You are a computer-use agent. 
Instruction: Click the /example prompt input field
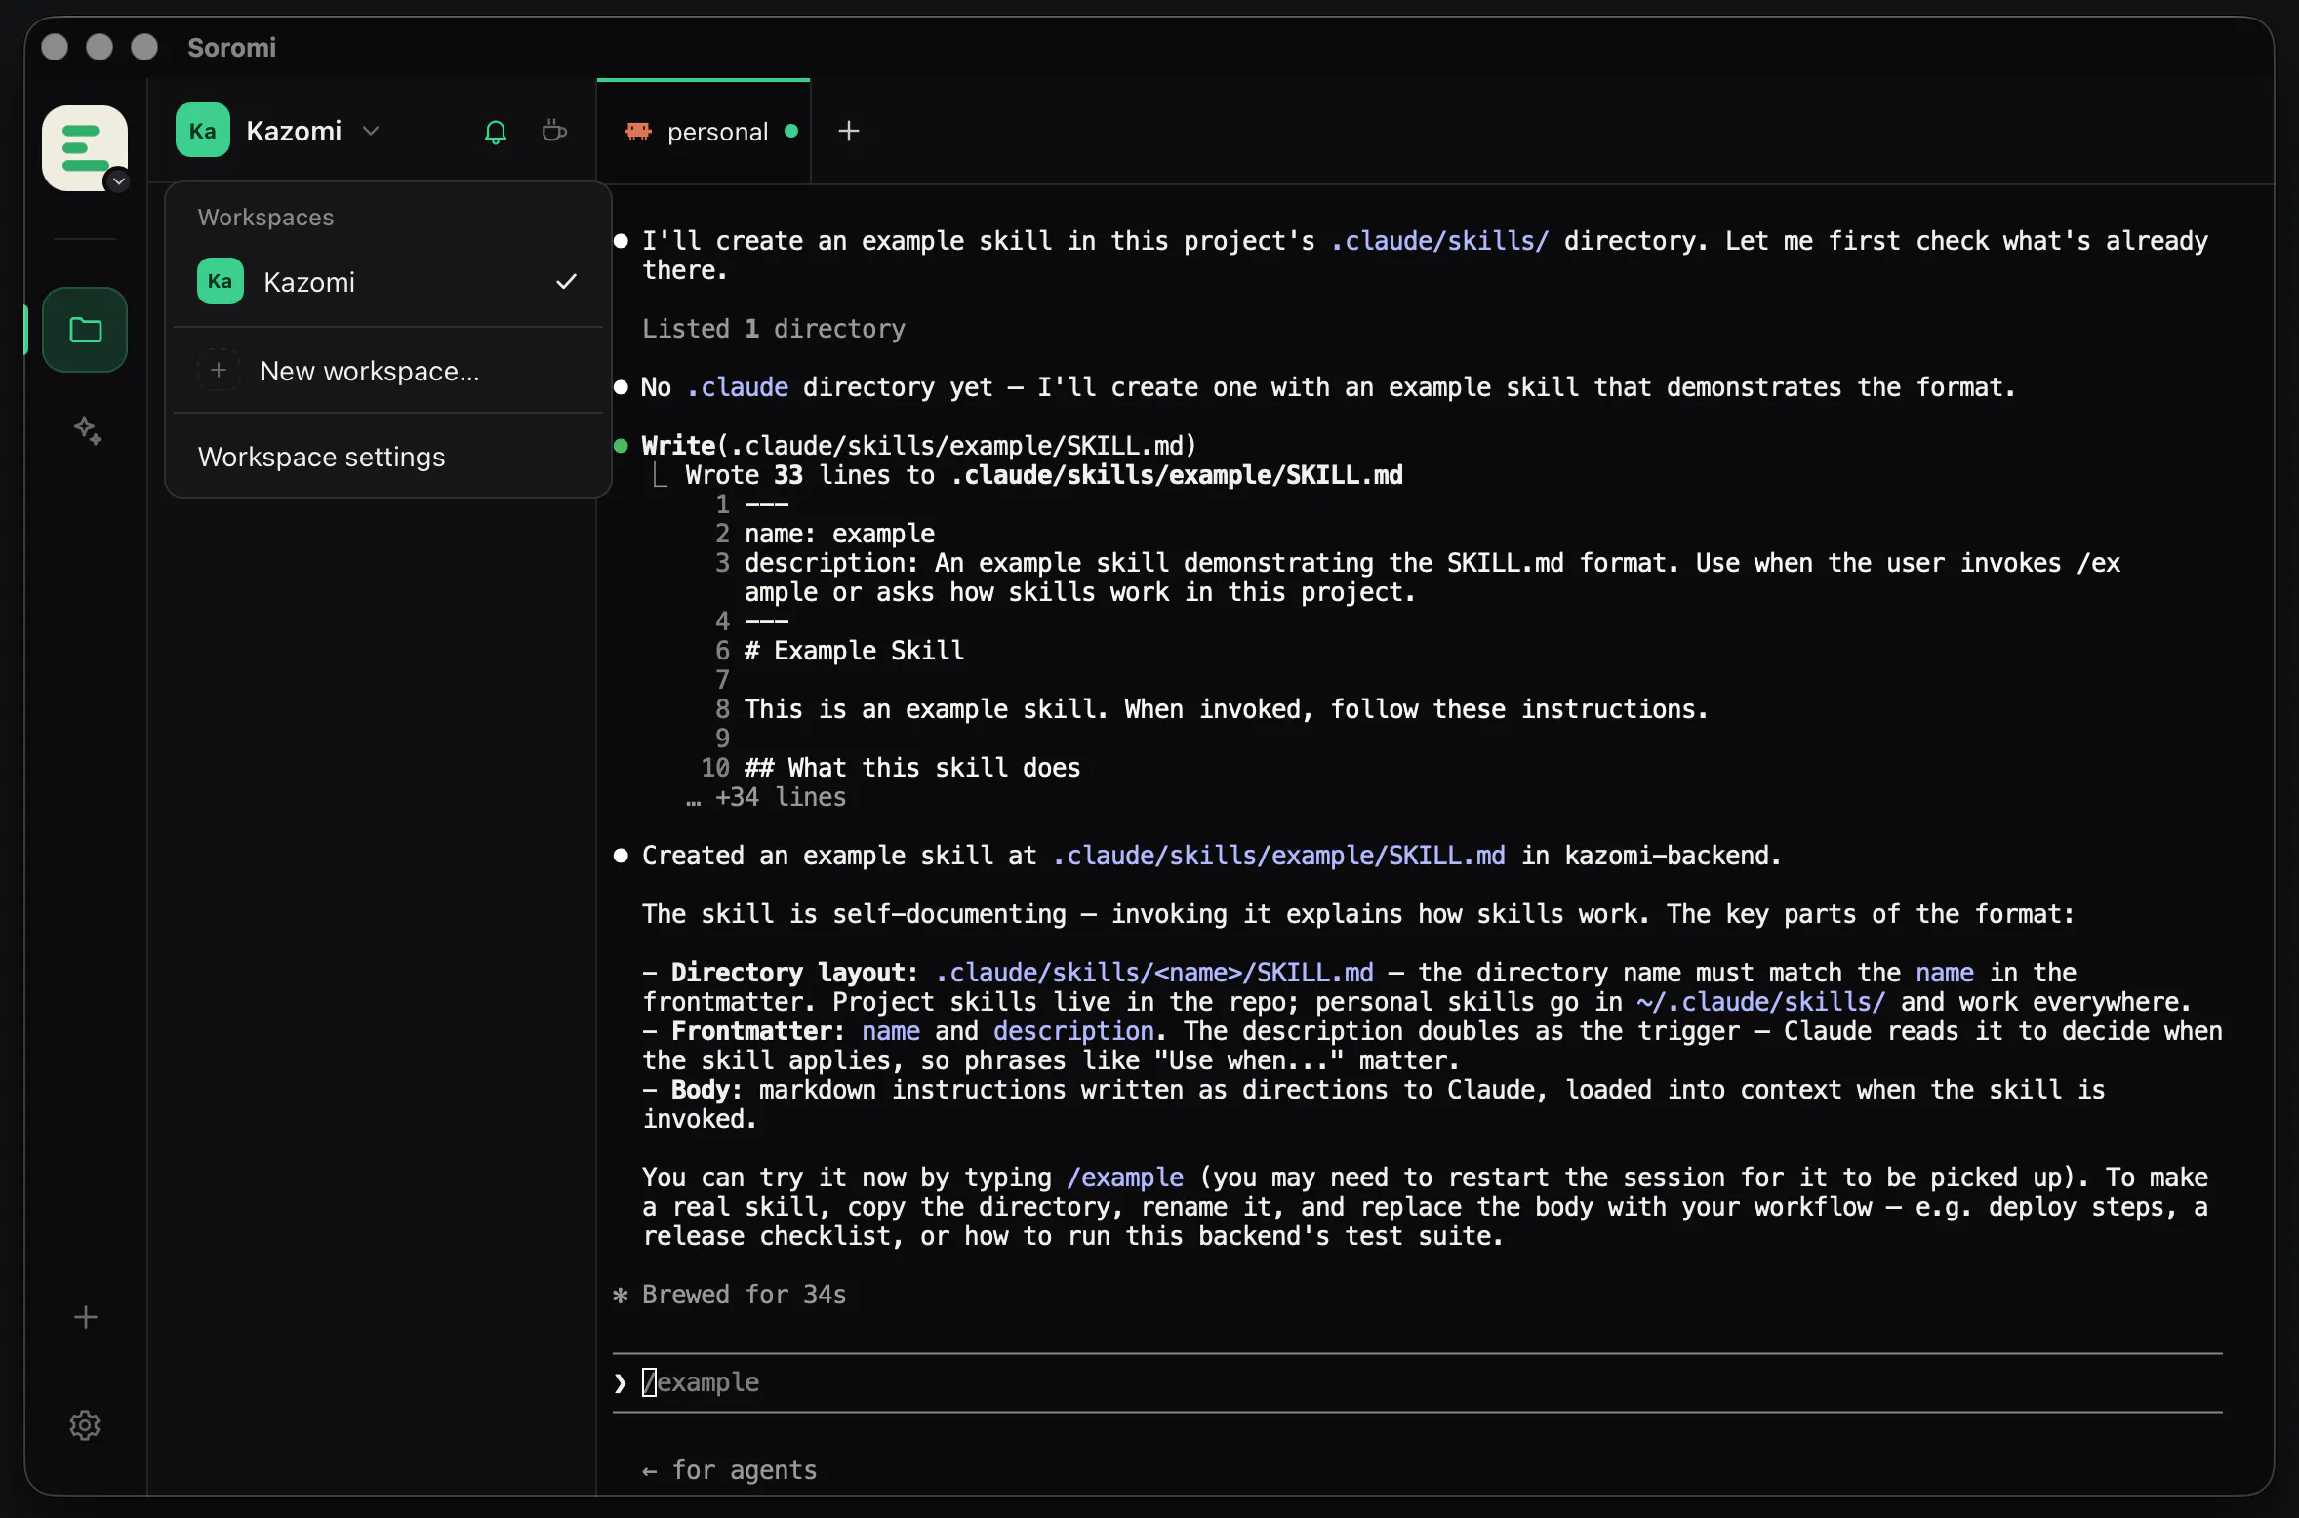point(1417,1382)
